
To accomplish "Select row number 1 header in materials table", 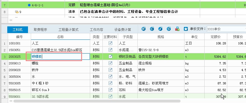I will 4,43.
